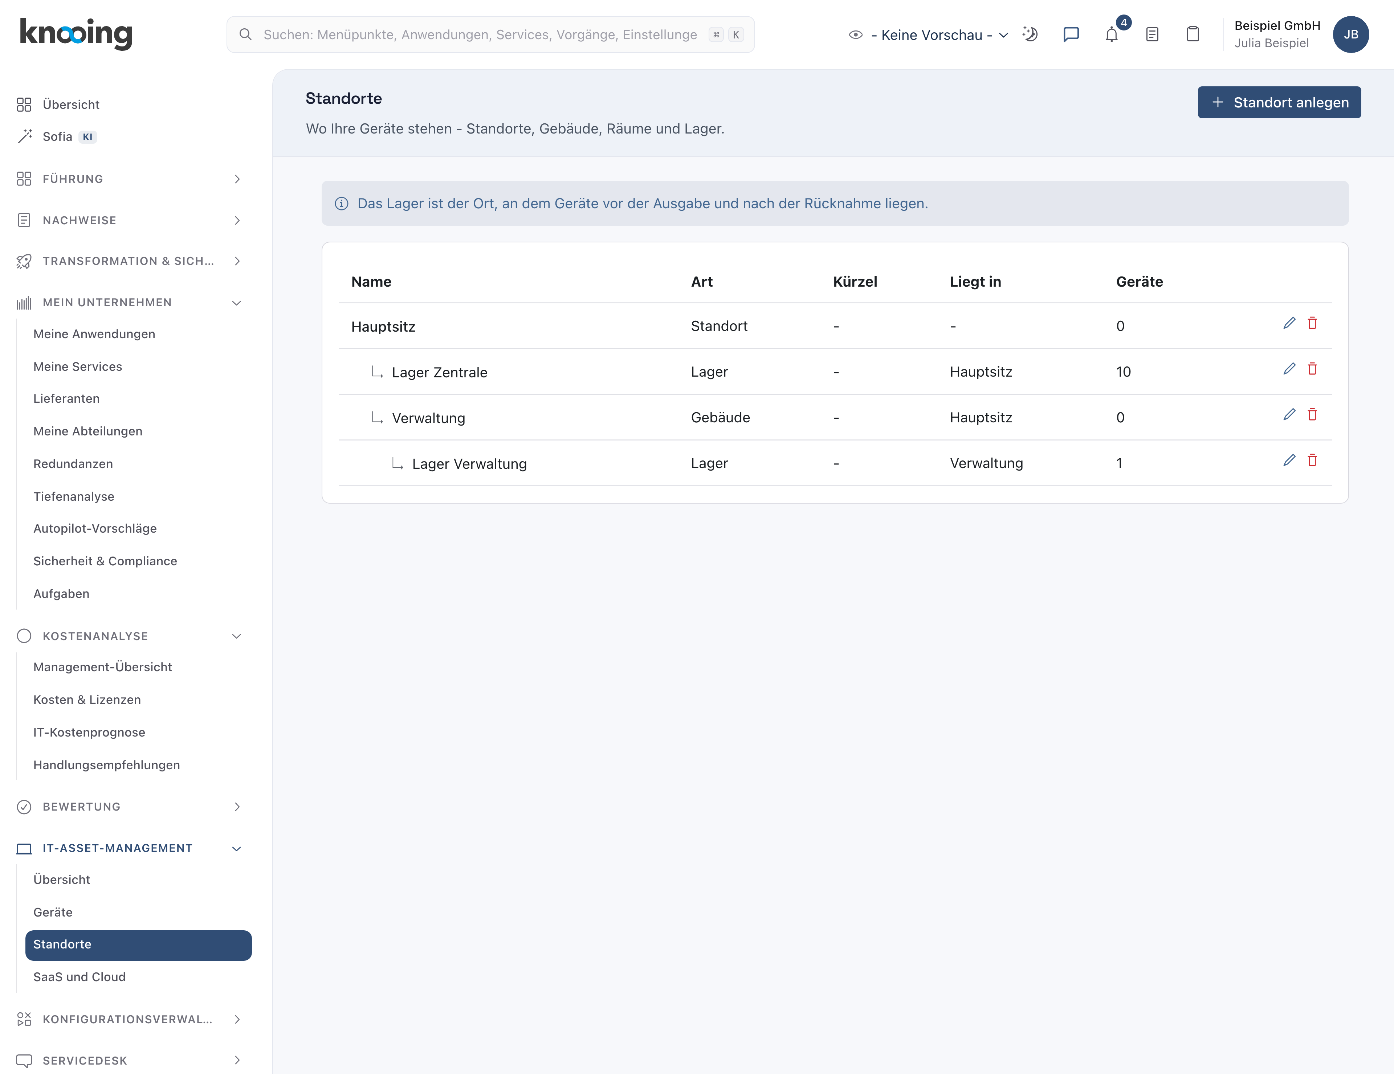Click Standort anlegen button
The width and height of the screenshot is (1394, 1074).
1279,103
